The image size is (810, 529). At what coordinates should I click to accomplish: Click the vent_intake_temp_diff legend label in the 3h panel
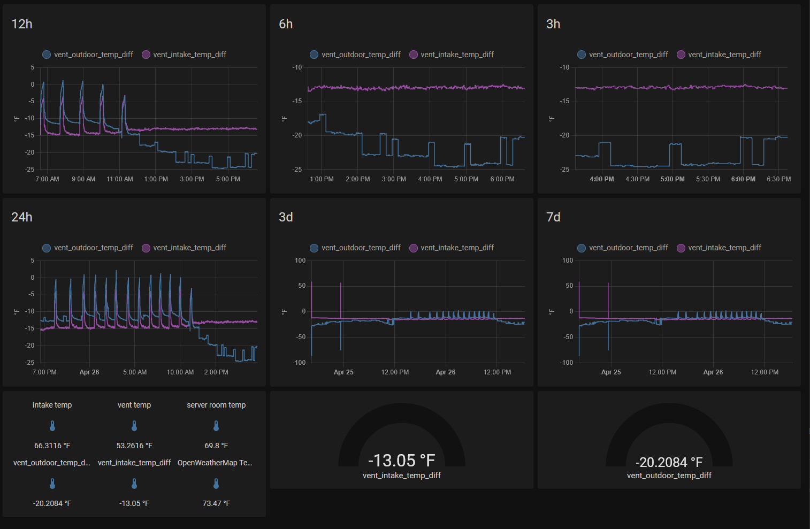(725, 54)
